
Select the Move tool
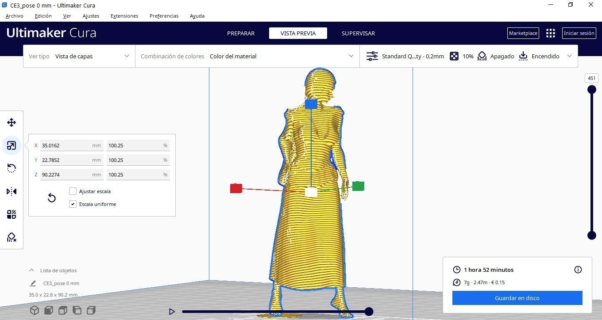pyautogui.click(x=12, y=122)
